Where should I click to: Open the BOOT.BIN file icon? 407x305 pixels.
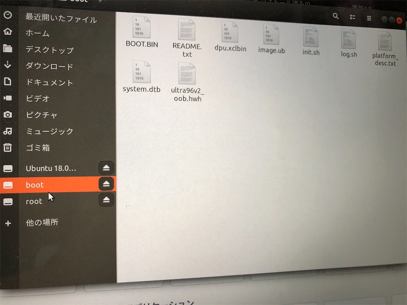click(x=141, y=27)
